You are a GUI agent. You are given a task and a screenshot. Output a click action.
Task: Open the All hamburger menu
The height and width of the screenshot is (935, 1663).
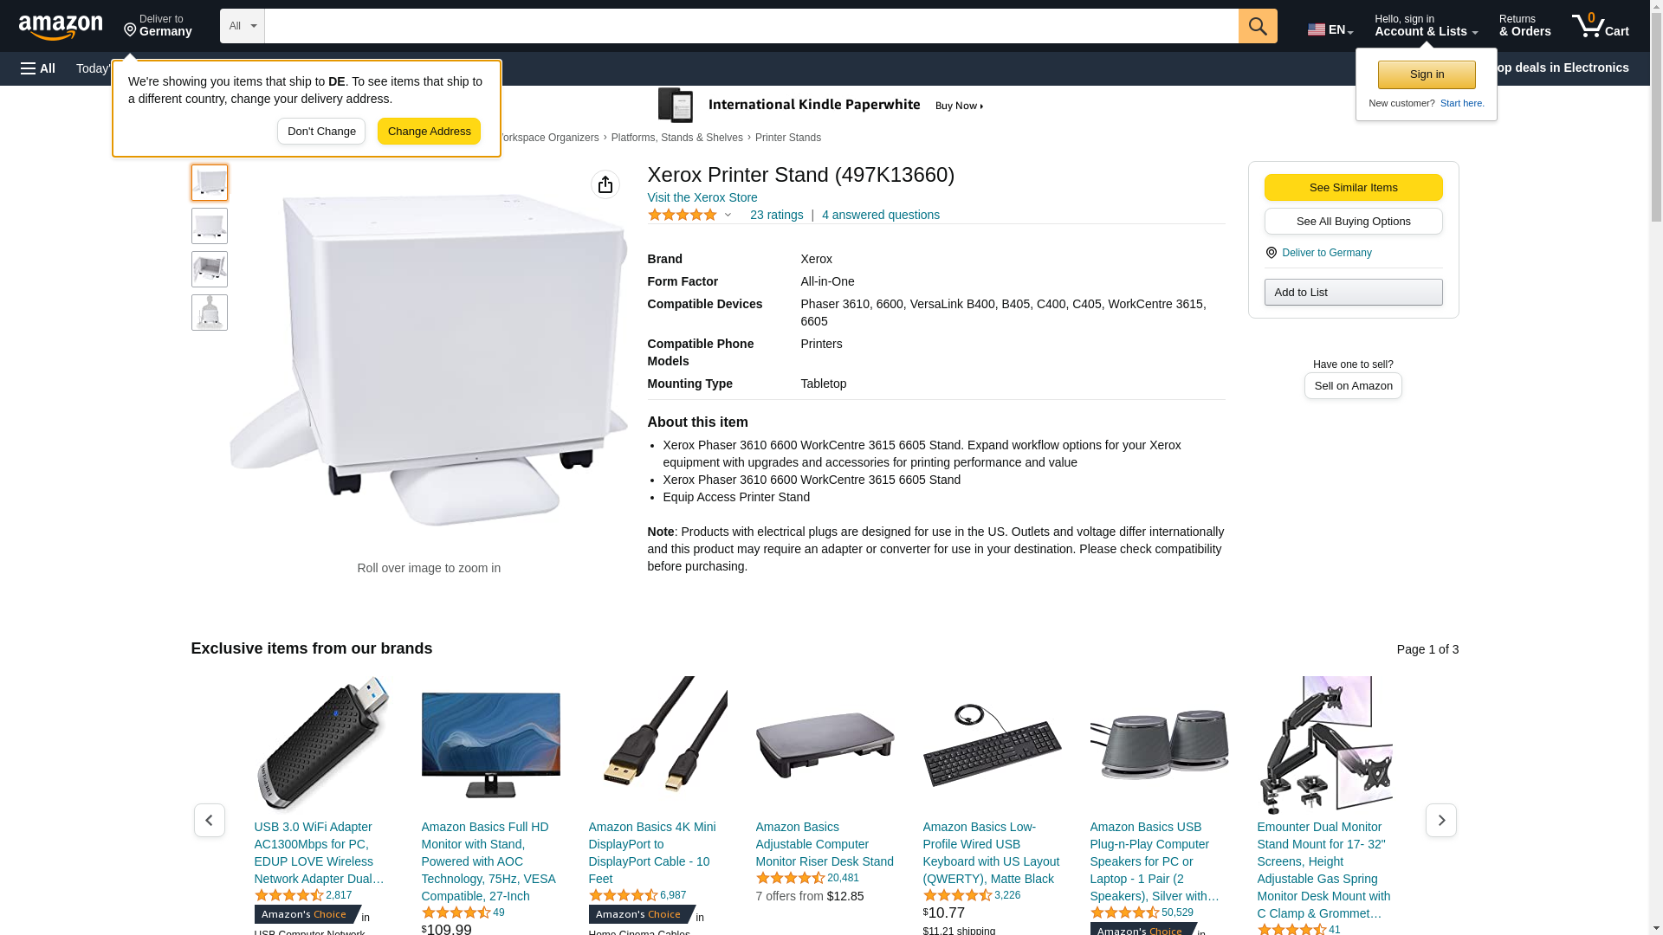[x=38, y=68]
